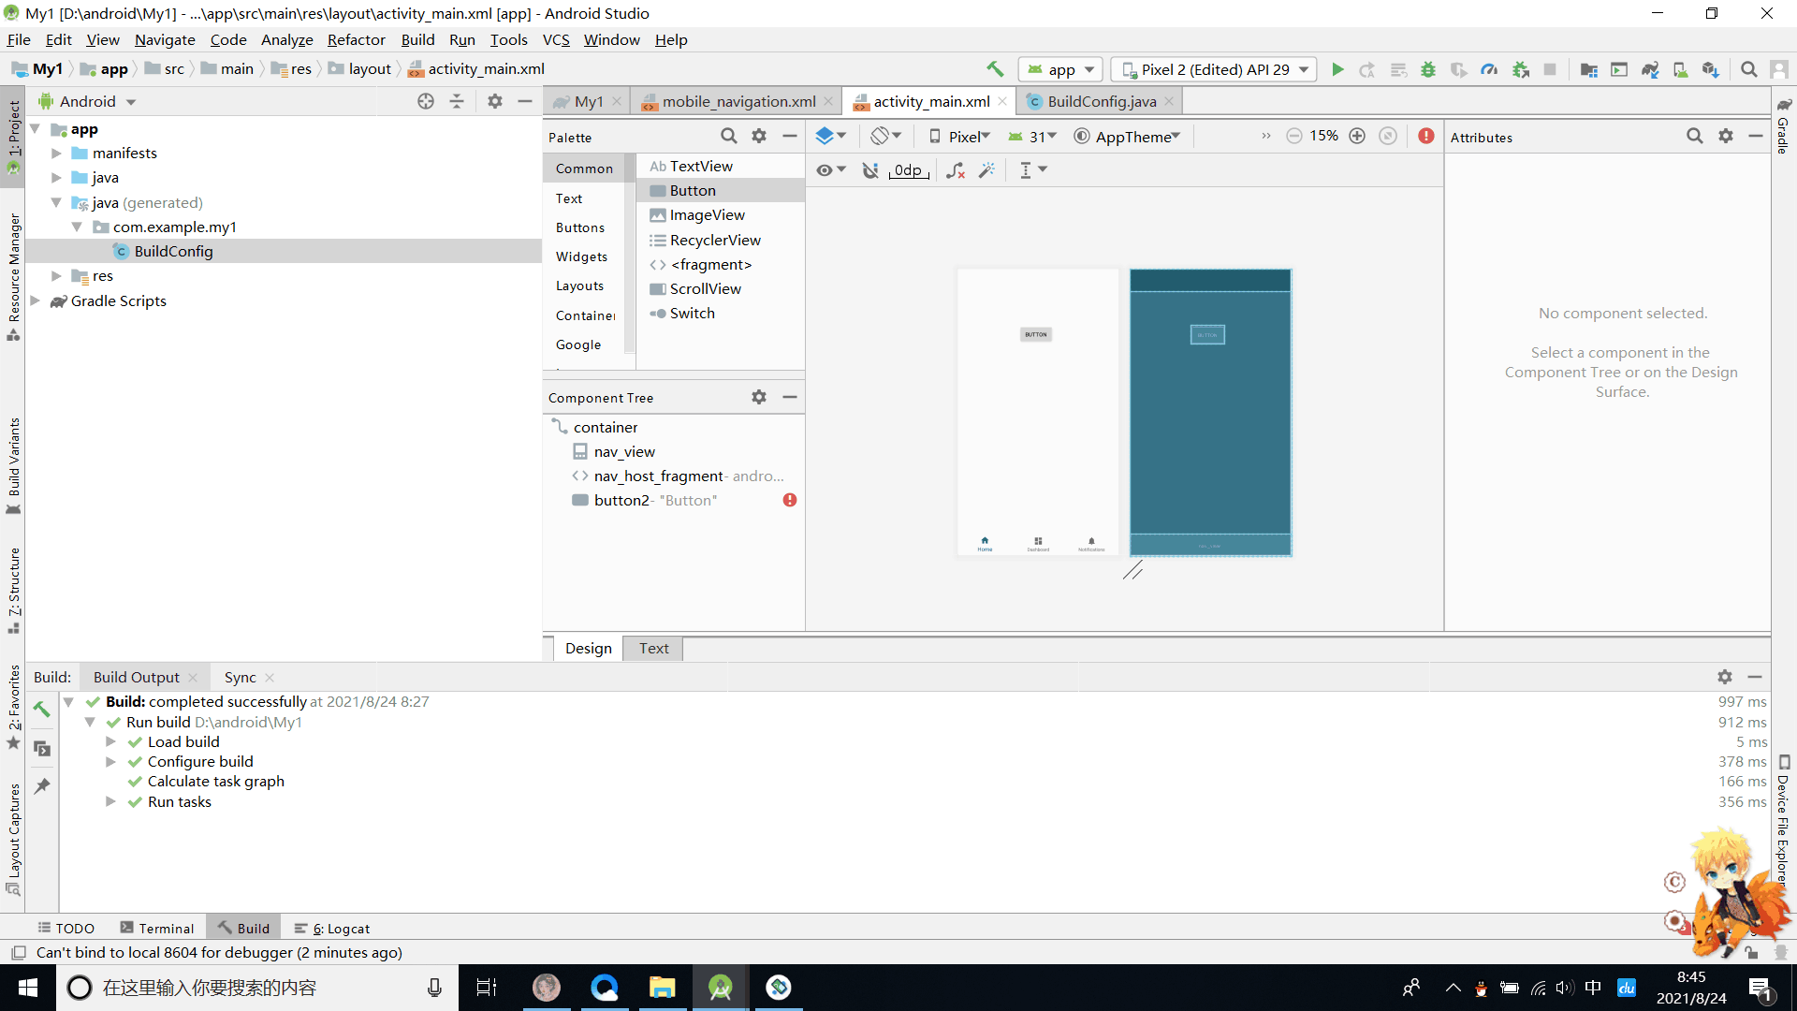This screenshot has height=1011, width=1797.
Task: Toggle view options eye icon
Action: pos(829,169)
